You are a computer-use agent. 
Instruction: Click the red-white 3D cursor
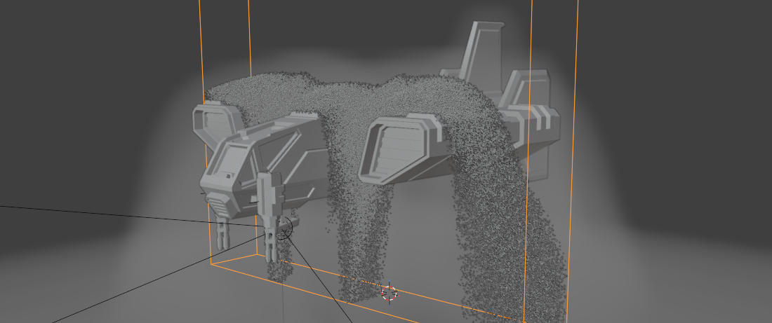click(x=389, y=292)
